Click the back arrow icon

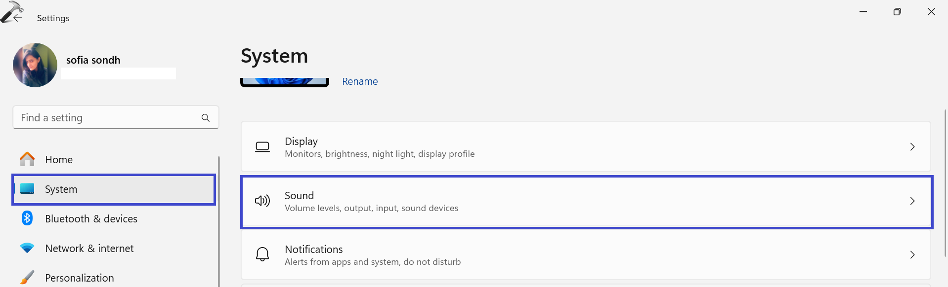(18, 18)
